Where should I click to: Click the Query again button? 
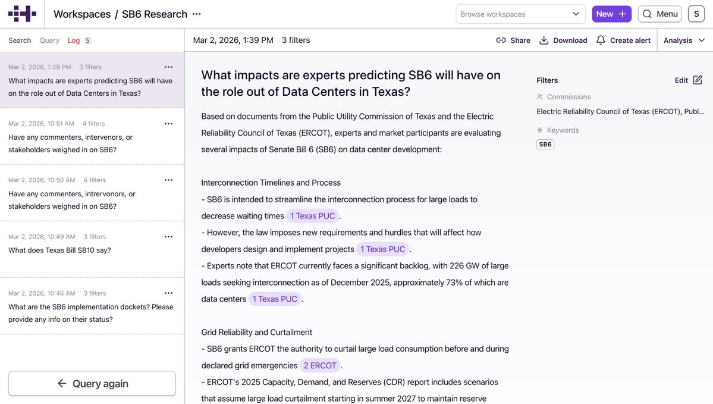tap(92, 384)
